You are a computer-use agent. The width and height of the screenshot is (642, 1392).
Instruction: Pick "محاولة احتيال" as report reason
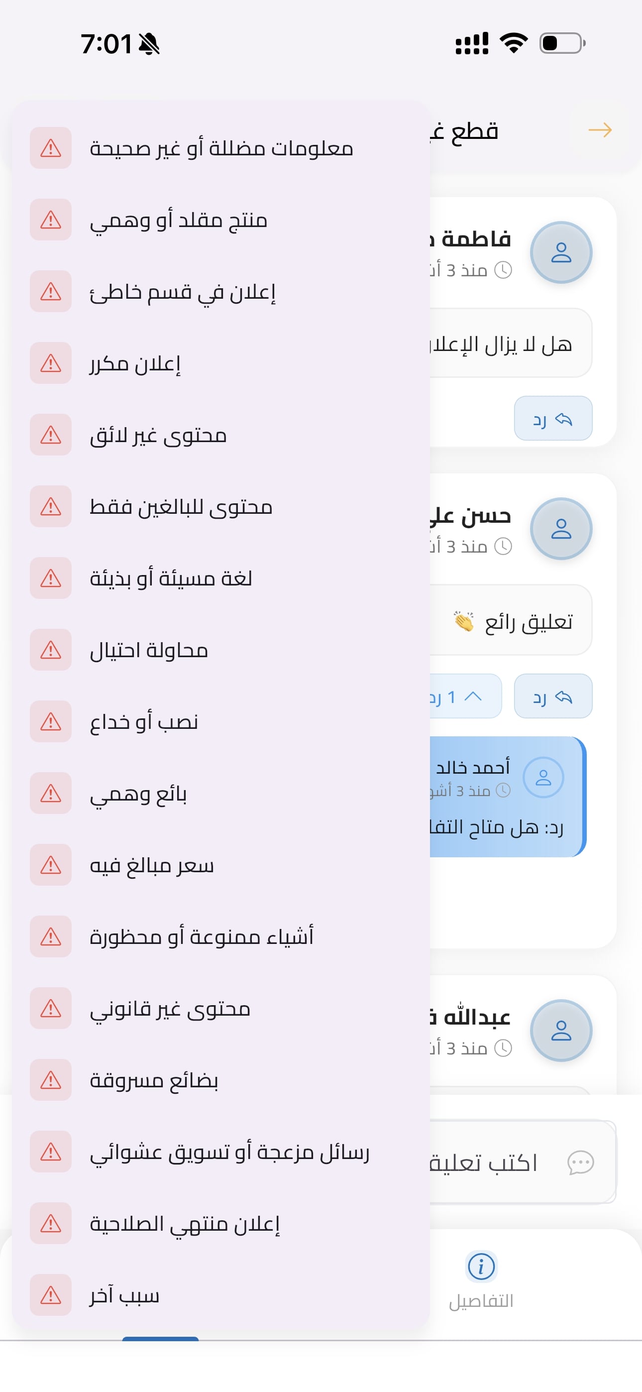149,650
